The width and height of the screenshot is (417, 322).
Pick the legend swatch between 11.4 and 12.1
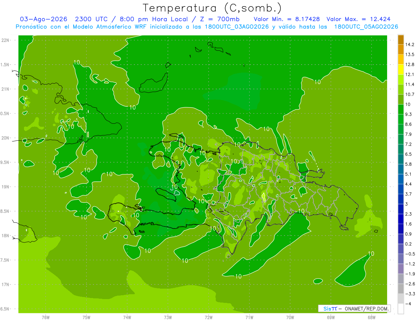point(401,80)
